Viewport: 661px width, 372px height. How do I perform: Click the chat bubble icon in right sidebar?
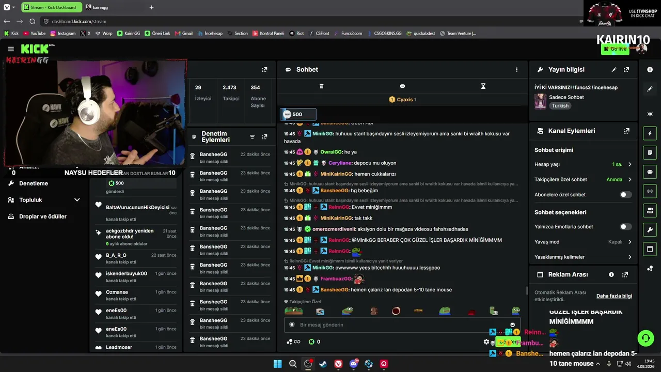pyautogui.click(x=650, y=172)
